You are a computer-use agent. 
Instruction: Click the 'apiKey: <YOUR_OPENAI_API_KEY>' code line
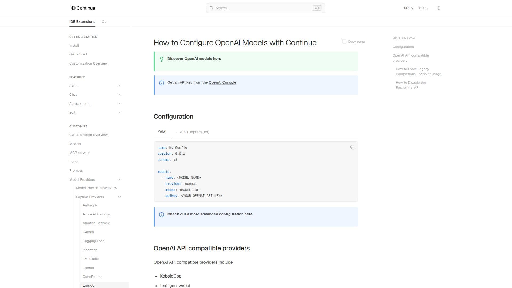[194, 196]
